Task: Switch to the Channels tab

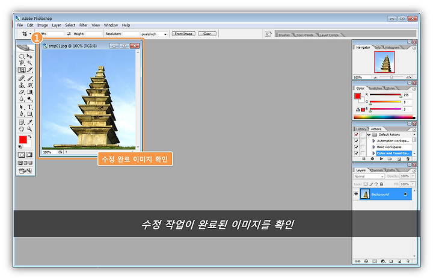Action: point(376,170)
